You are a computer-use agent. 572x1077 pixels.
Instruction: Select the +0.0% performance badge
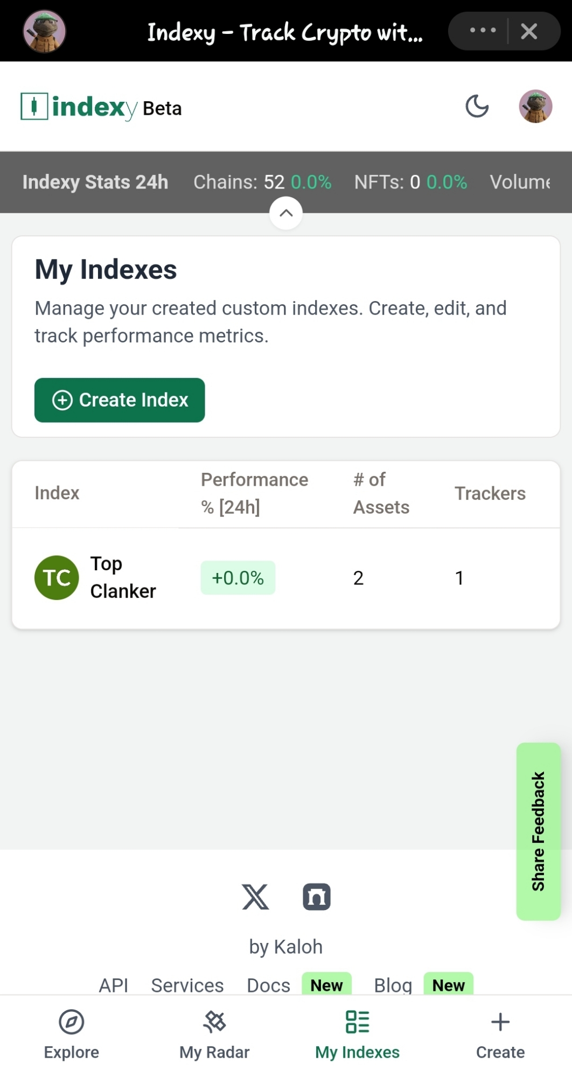[238, 578]
